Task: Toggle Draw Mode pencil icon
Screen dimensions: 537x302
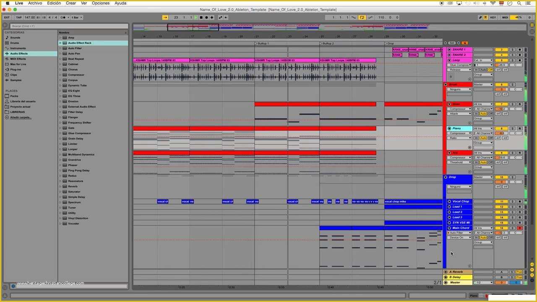Action: tap(480, 18)
